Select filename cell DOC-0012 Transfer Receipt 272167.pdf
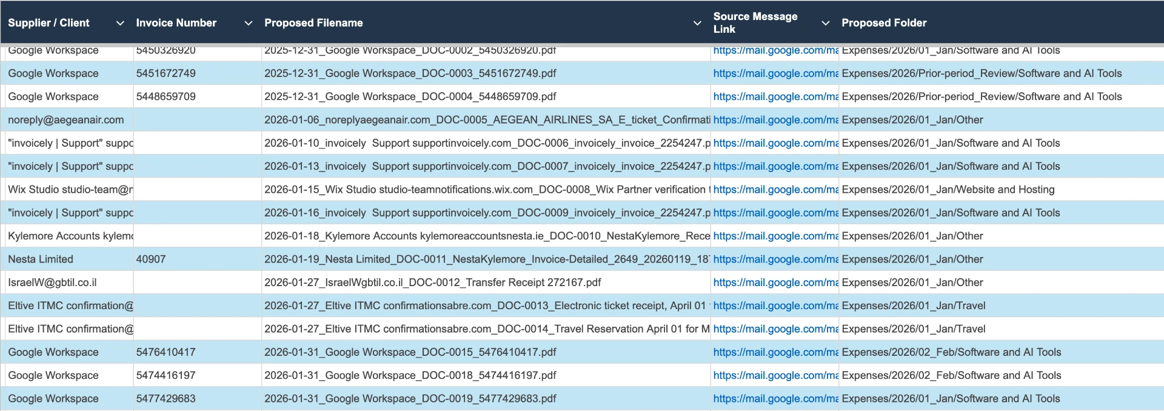The width and height of the screenshot is (1164, 411). click(x=486, y=282)
